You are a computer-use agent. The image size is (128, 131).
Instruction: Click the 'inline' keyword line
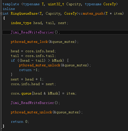[x=9, y=9]
